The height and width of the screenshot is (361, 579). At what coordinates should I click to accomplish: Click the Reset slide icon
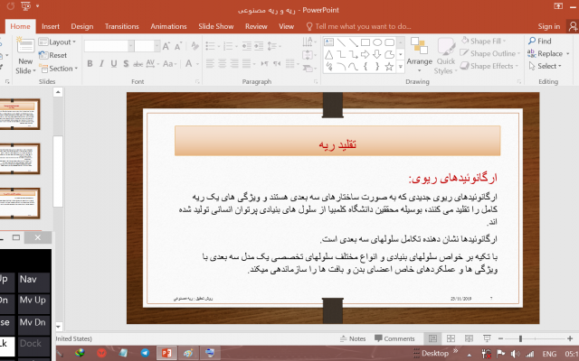click(54, 55)
